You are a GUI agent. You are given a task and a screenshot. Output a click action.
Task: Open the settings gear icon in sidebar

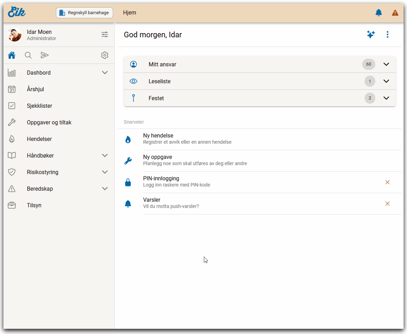click(105, 55)
